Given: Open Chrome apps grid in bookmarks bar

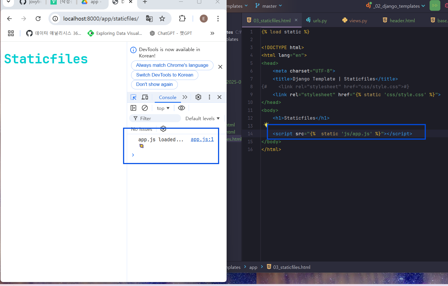Looking at the screenshot, I should pos(11,33).
